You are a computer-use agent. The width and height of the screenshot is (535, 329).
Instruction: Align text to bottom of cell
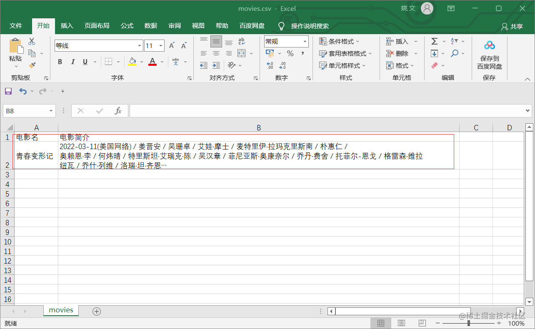(229, 41)
